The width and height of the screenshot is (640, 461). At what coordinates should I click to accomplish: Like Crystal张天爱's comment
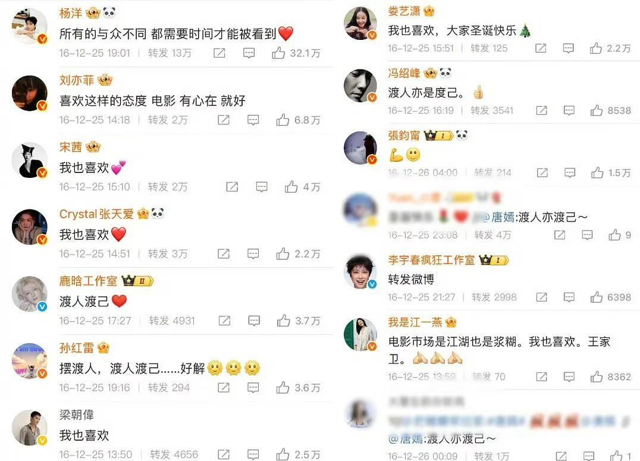283,253
